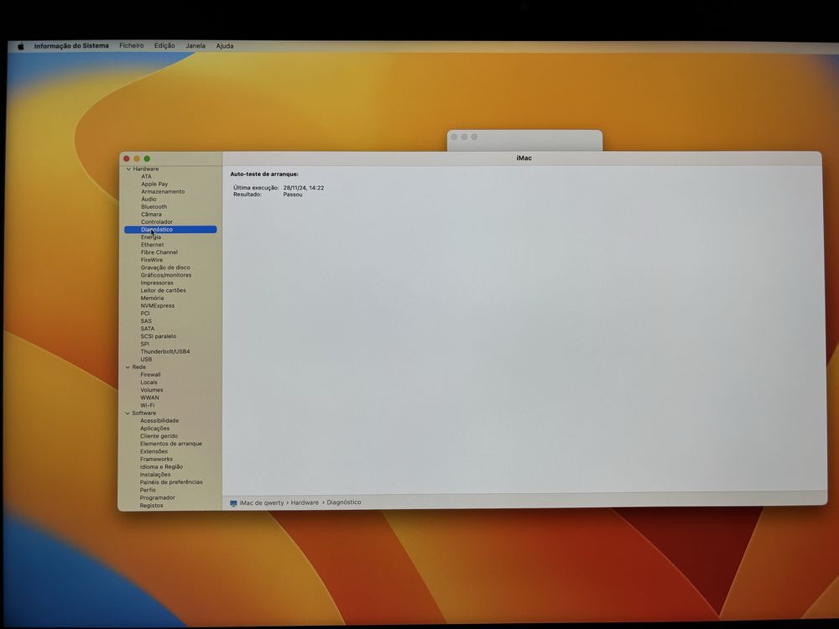This screenshot has height=629, width=839.
Task: Open the Ficheiro menu
Action: click(132, 46)
